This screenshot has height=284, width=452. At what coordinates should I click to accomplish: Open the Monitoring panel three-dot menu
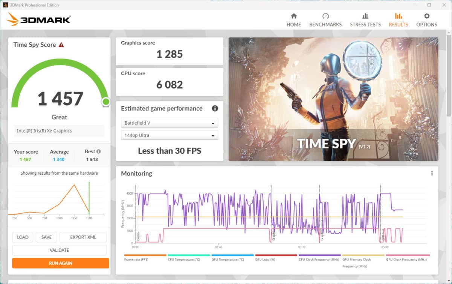pos(432,173)
